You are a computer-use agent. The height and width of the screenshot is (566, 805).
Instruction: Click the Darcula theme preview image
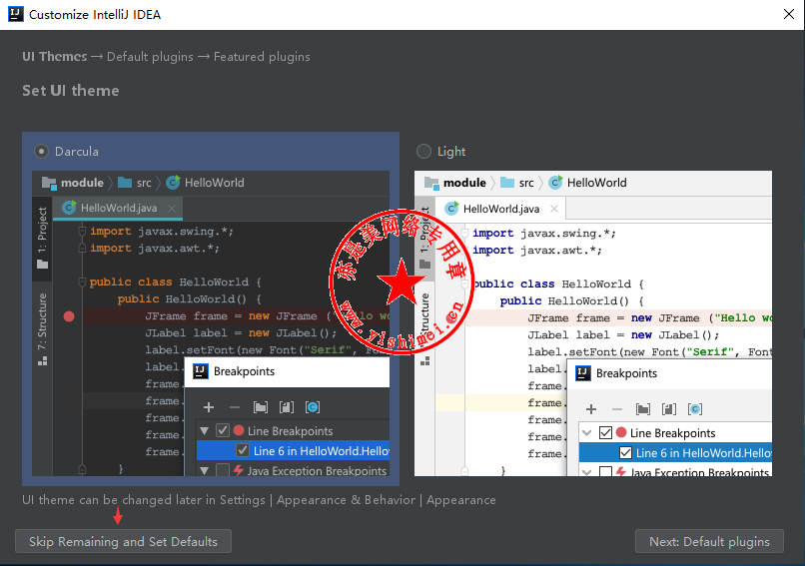[211, 323]
